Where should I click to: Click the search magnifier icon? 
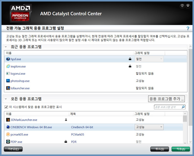[183, 107]
